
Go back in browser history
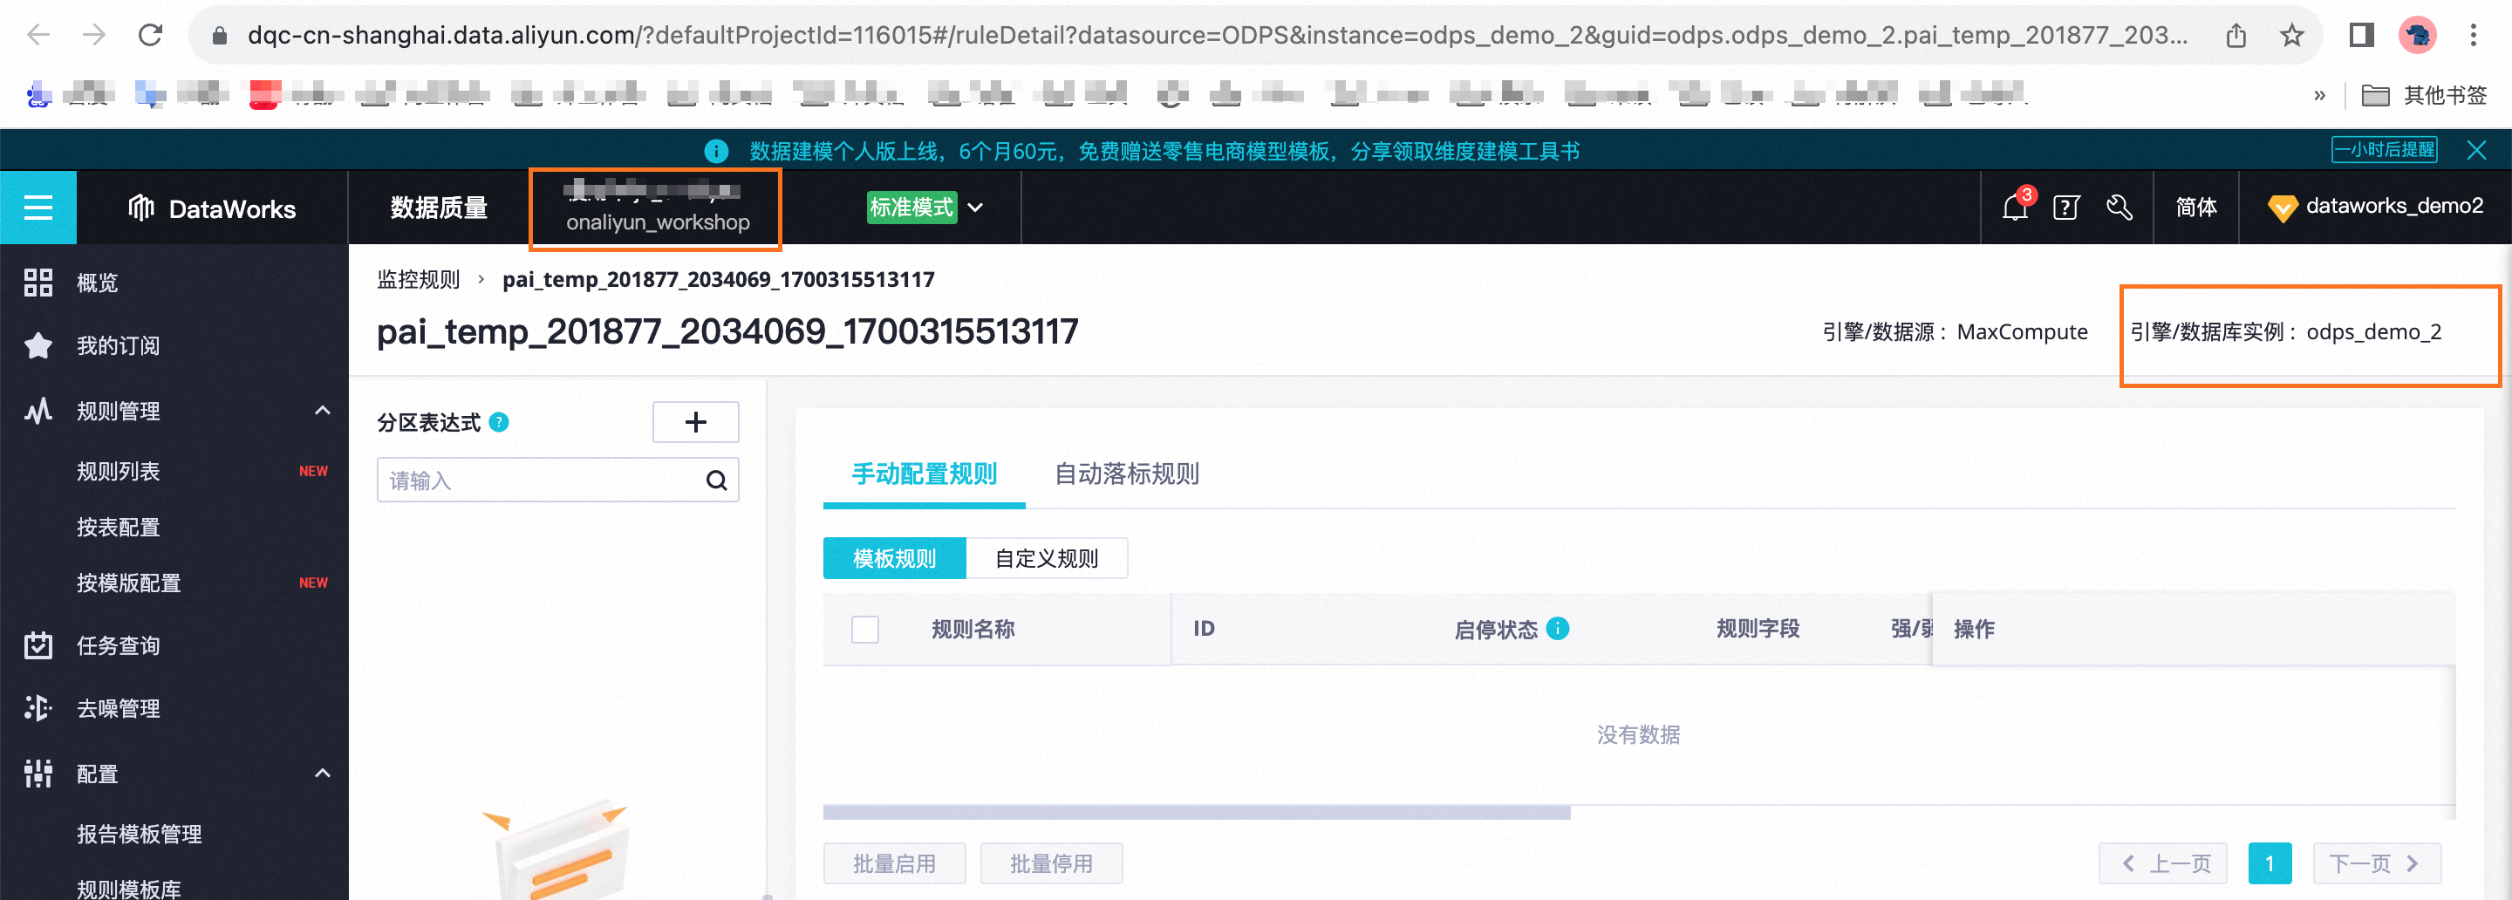tap(38, 36)
